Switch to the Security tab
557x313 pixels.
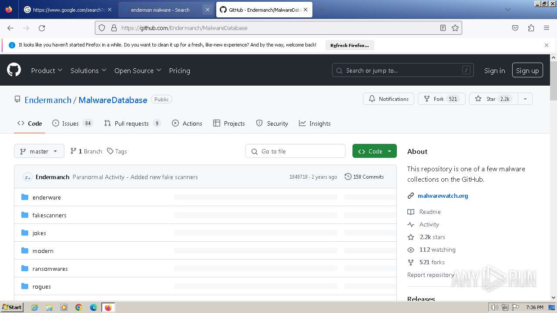click(x=272, y=123)
